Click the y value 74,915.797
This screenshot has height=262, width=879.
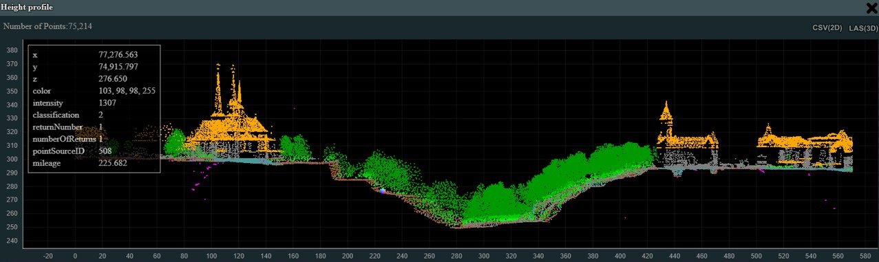119,67
